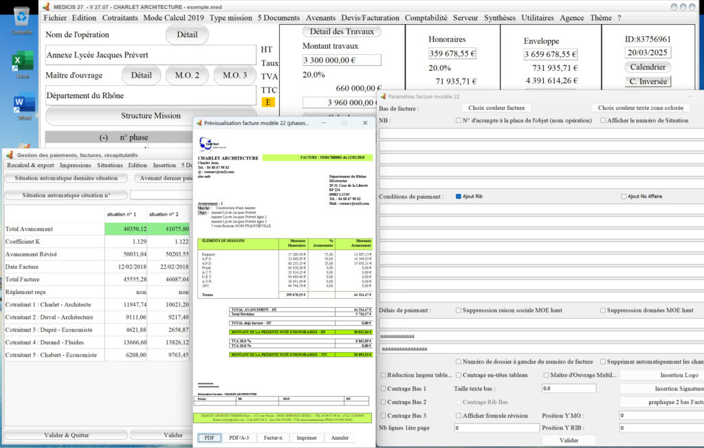Open Détail des Travaux
704x448 pixels.
click(342, 32)
